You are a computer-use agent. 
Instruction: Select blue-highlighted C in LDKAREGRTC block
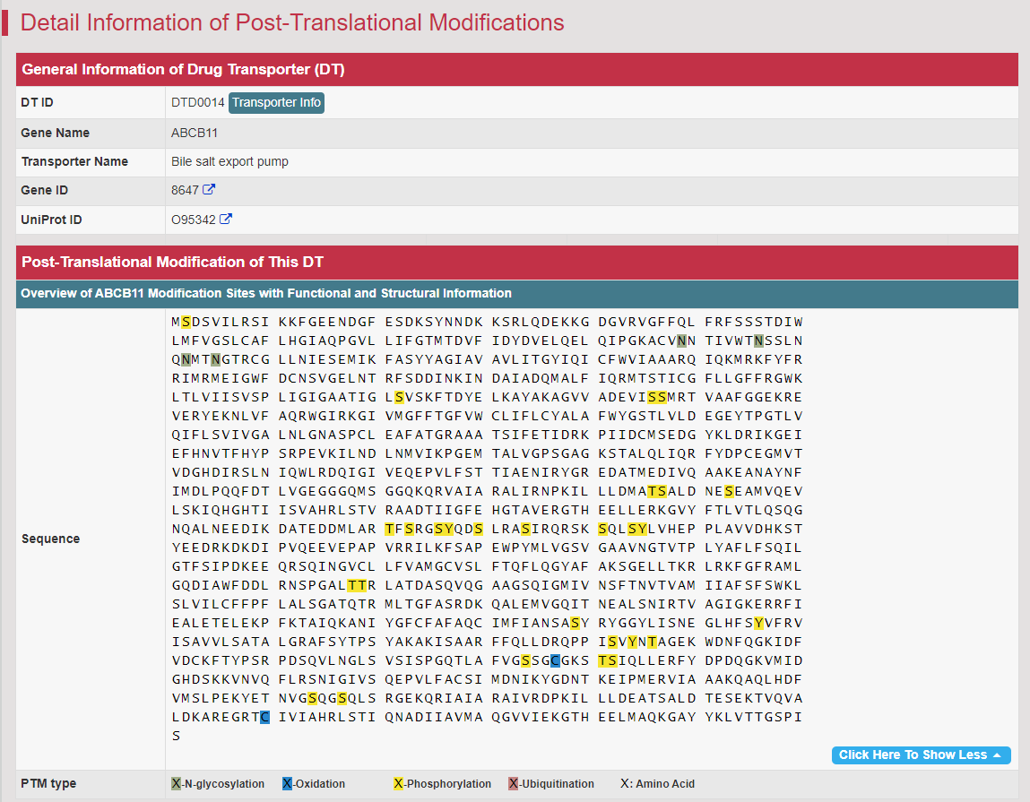[264, 717]
